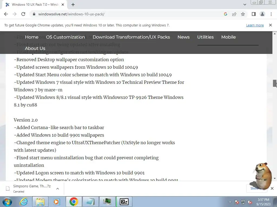
Task: Share this page via share icon
Action: [x=234, y=14]
